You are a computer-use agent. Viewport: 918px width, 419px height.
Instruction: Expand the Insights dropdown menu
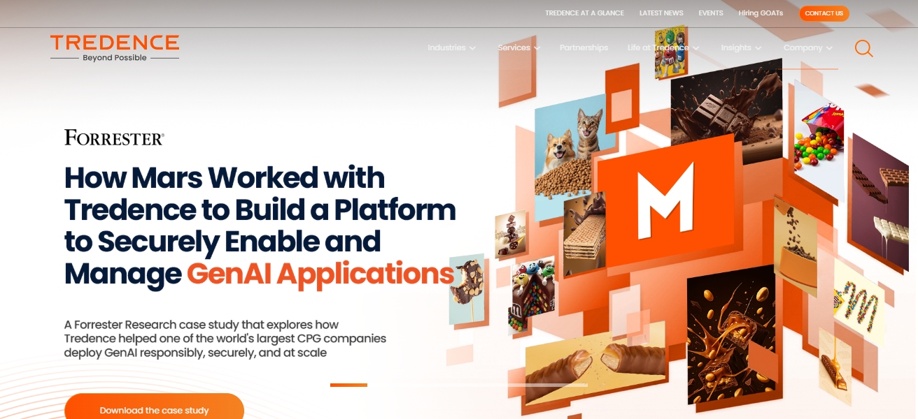[741, 47]
